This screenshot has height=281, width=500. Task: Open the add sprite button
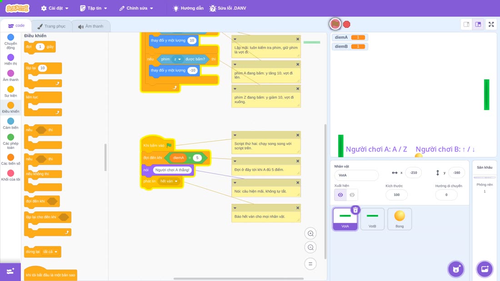coord(456,269)
